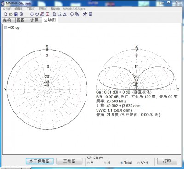Image resolution: width=184 pixels, height=169 pixels.
Task: Click the rotate arrow icon
Action: (x=37, y=14)
